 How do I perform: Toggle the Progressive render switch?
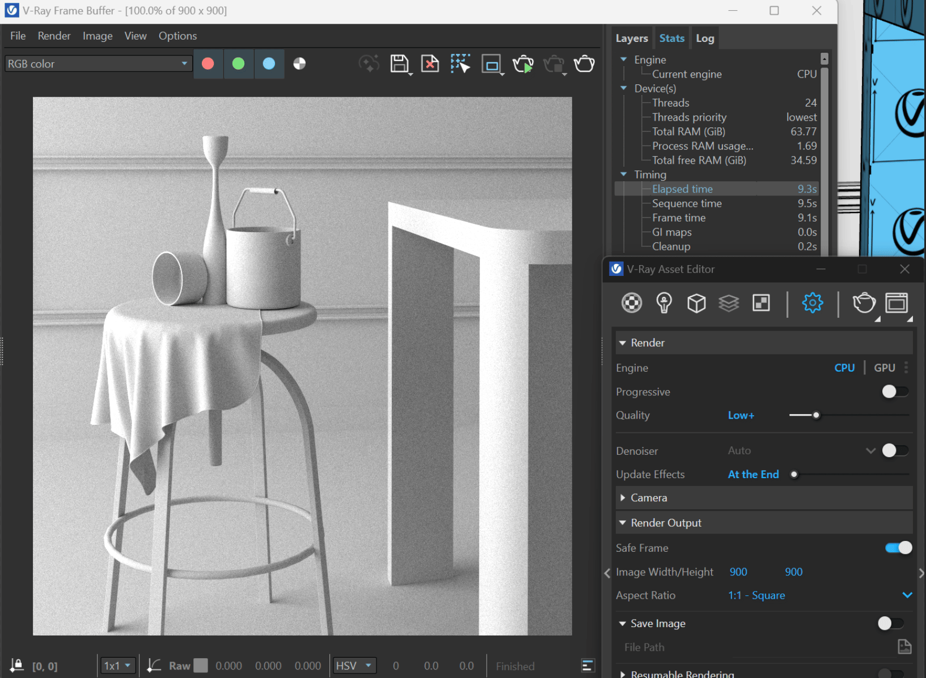pyautogui.click(x=895, y=391)
